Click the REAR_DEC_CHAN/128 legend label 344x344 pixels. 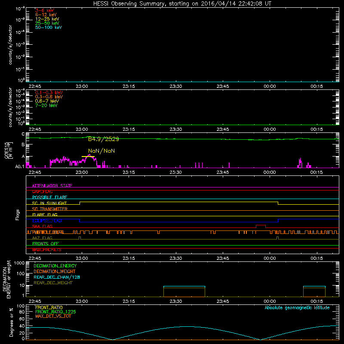[57, 277]
